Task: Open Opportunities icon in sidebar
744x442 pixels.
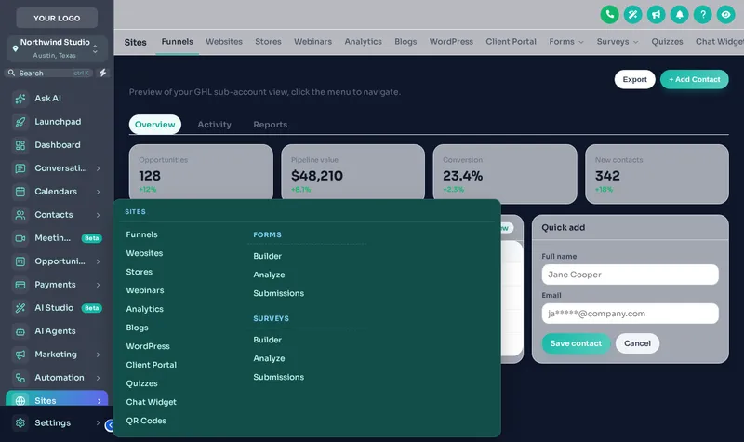Action: 20,261
